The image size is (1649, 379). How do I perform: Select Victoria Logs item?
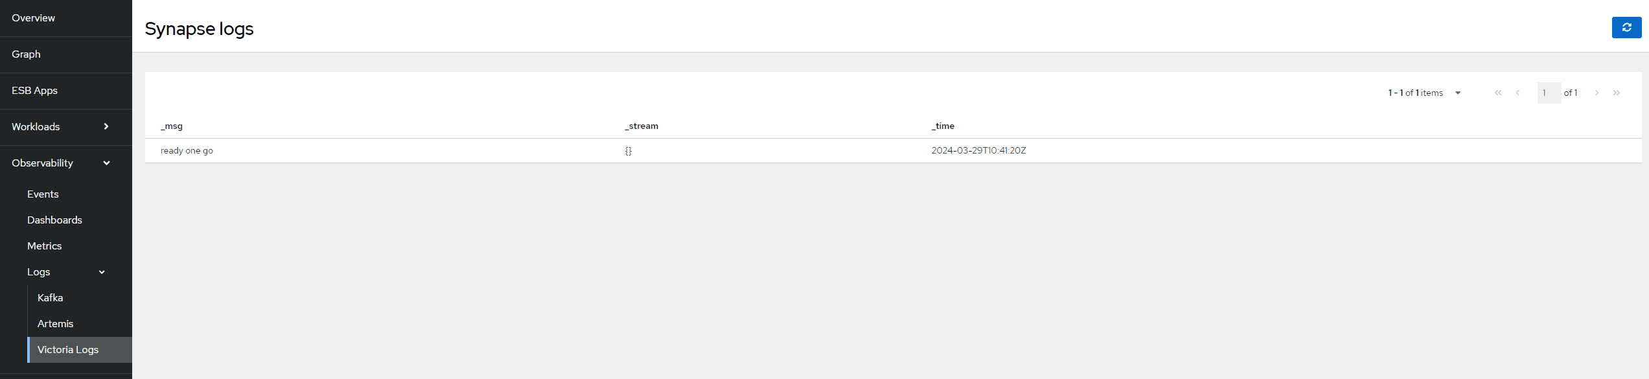pos(68,350)
